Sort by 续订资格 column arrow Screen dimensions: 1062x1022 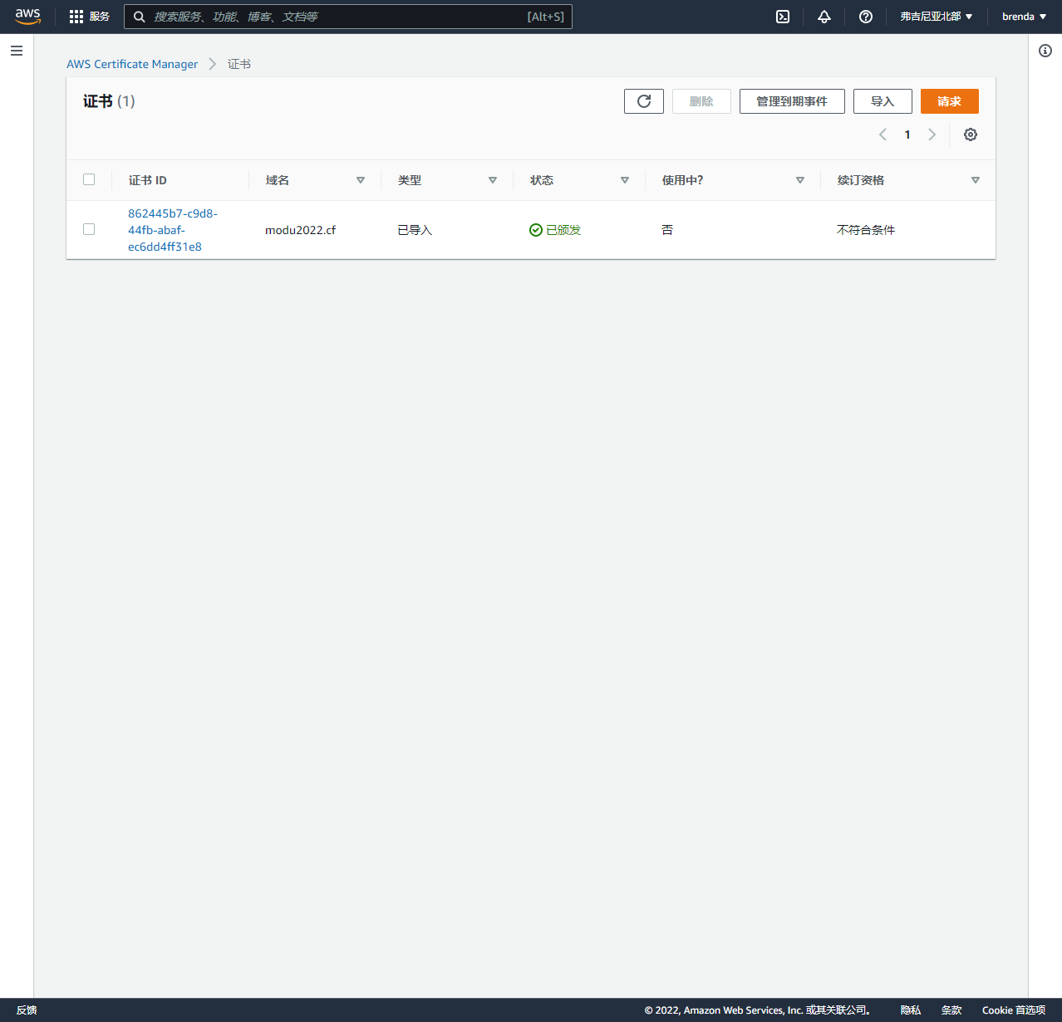[976, 180]
